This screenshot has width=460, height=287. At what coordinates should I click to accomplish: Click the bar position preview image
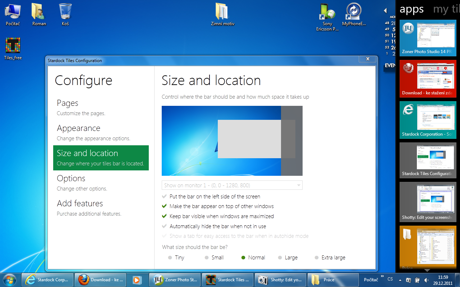pos(232,141)
